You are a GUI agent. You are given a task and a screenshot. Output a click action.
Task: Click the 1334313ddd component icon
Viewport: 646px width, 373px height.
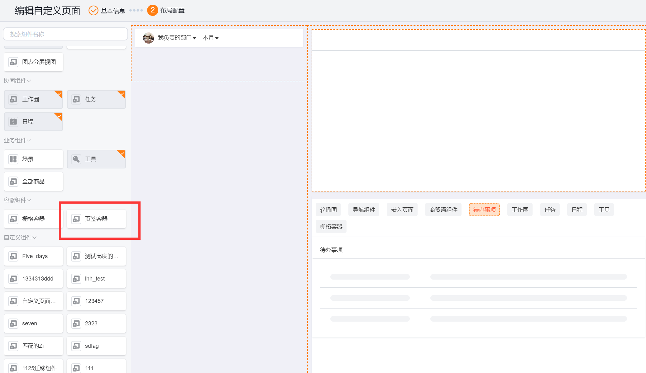click(13, 279)
